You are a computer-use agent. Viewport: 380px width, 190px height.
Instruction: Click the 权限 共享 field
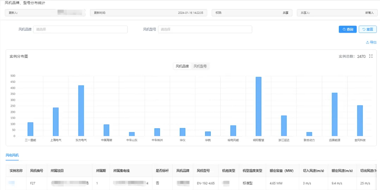pos(252,13)
